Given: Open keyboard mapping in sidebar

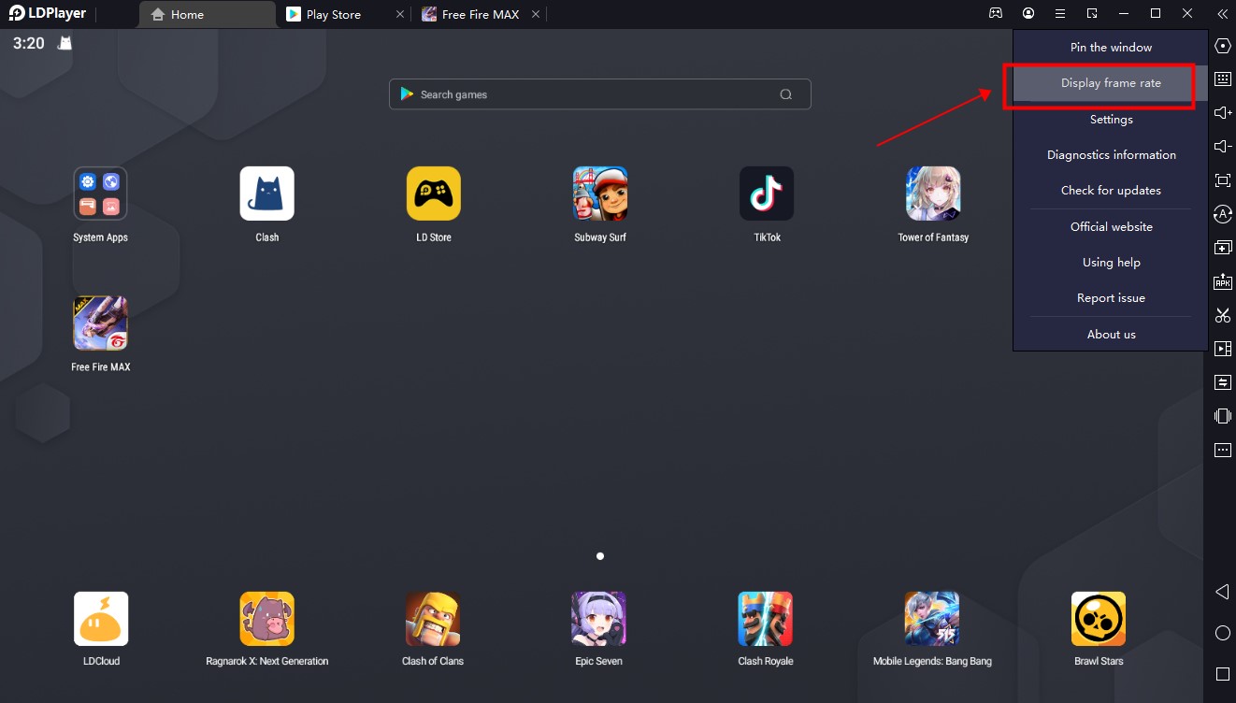Looking at the screenshot, I should [x=1222, y=79].
